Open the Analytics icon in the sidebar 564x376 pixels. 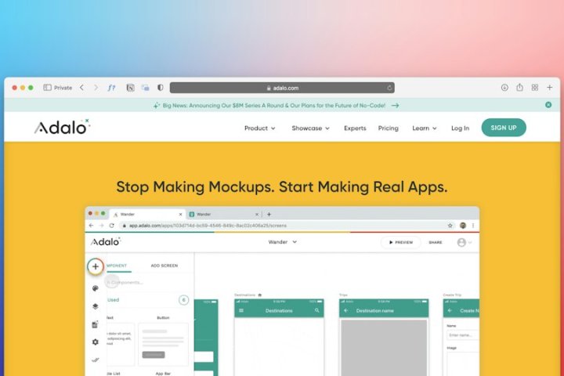pos(96,360)
